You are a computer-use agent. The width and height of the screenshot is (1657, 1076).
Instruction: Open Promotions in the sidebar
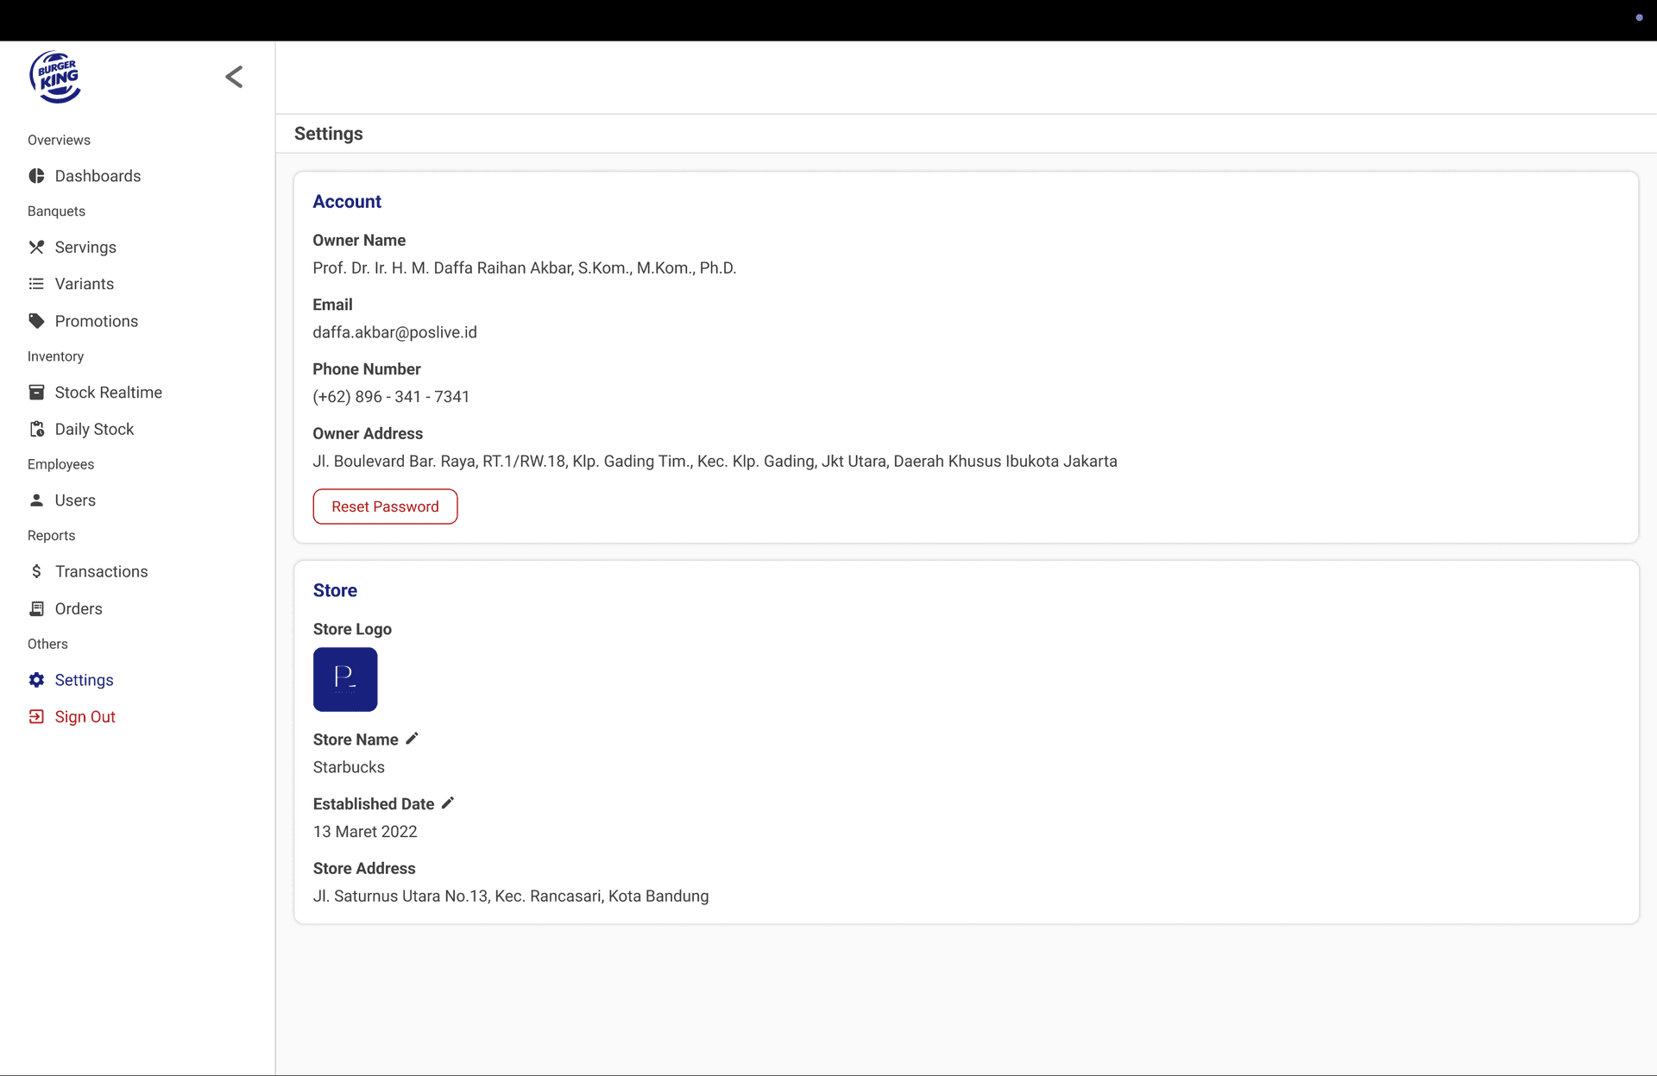coord(97,321)
